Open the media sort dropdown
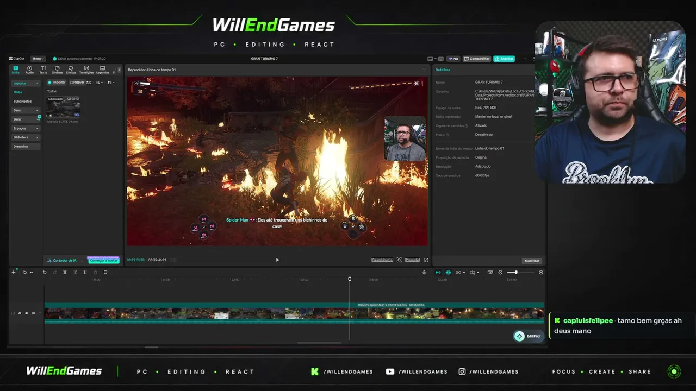The image size is (696, 391). coord(99,83)
